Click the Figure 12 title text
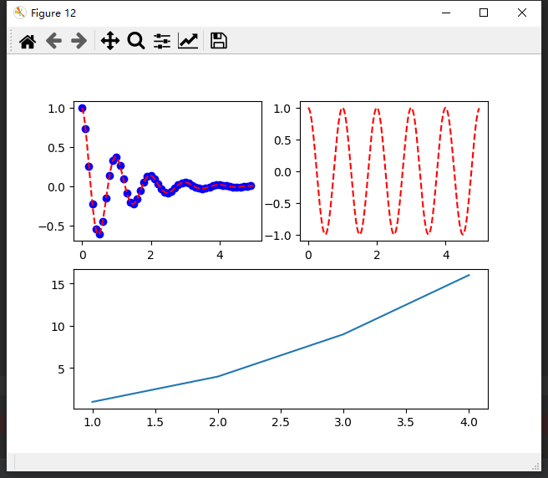The image size is (548, 478). 53,13
